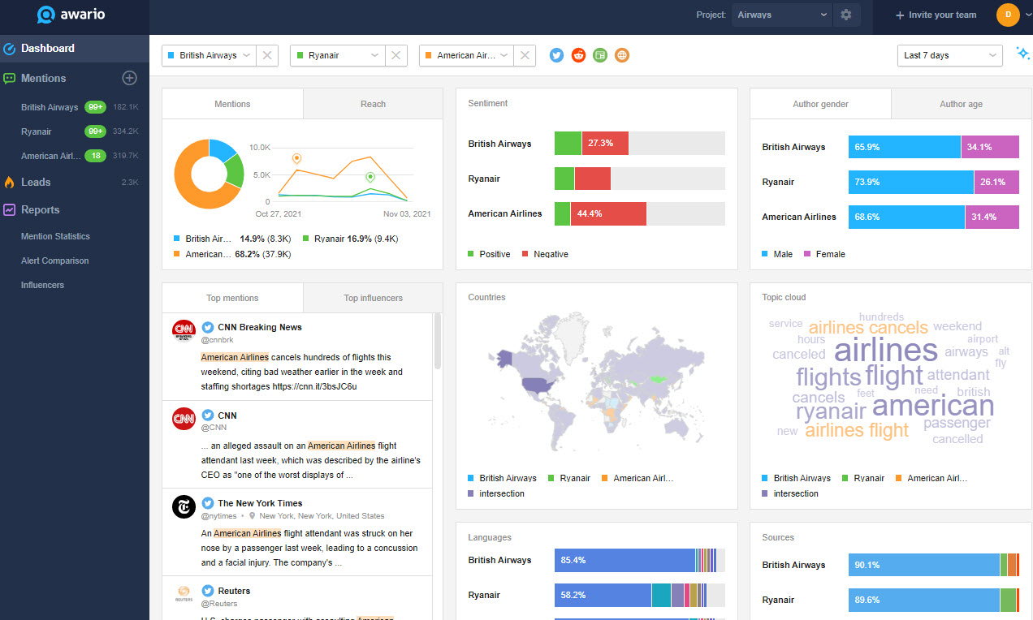This screenshot has height=620, width=1033.
Task: Click the sparkle insights icon
Action: pyautogui.click(x=1022, y=54)
